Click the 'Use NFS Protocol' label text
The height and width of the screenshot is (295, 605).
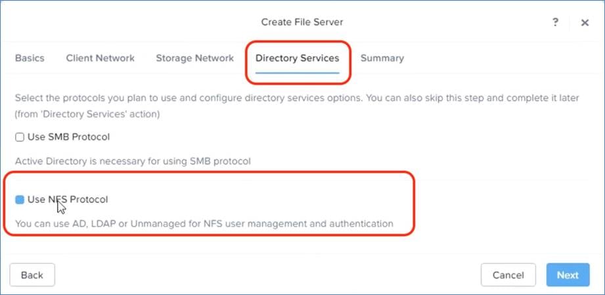(x=68, y=200)
